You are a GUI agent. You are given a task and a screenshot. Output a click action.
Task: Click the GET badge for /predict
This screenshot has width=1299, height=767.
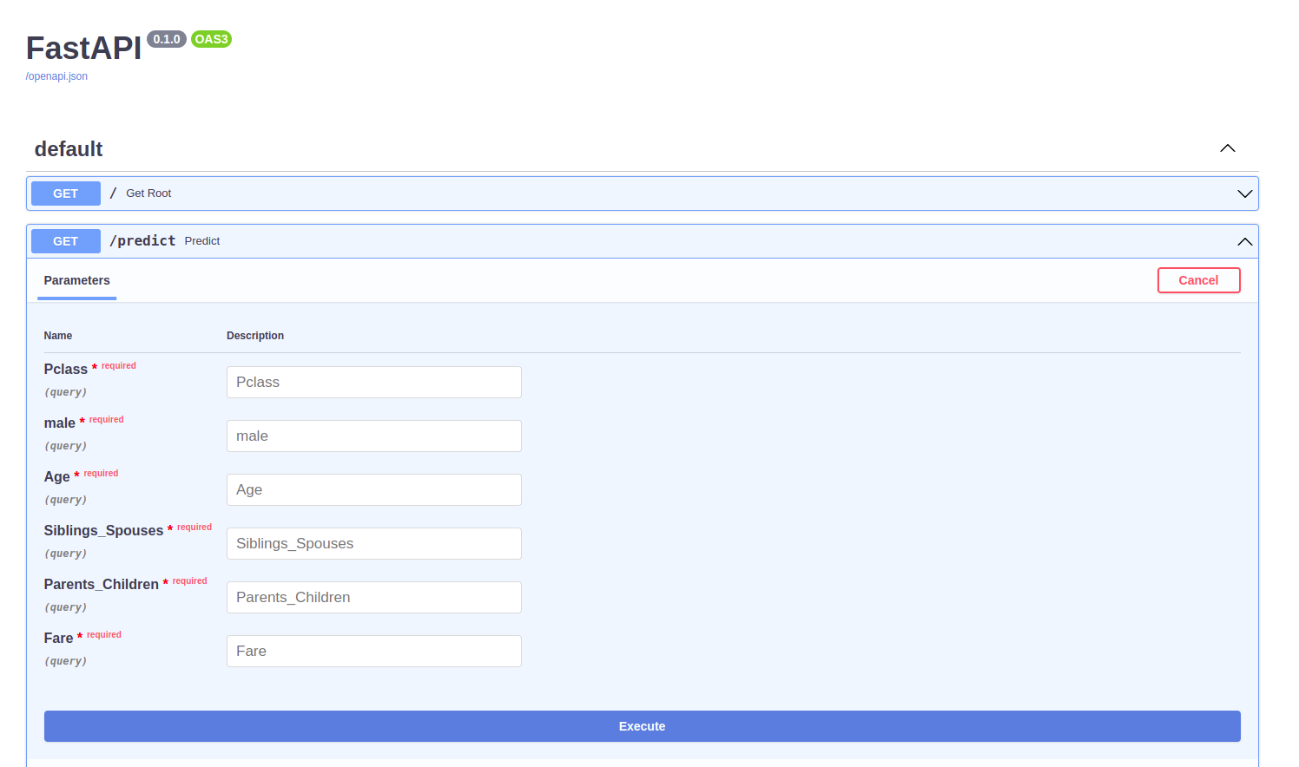66,241
